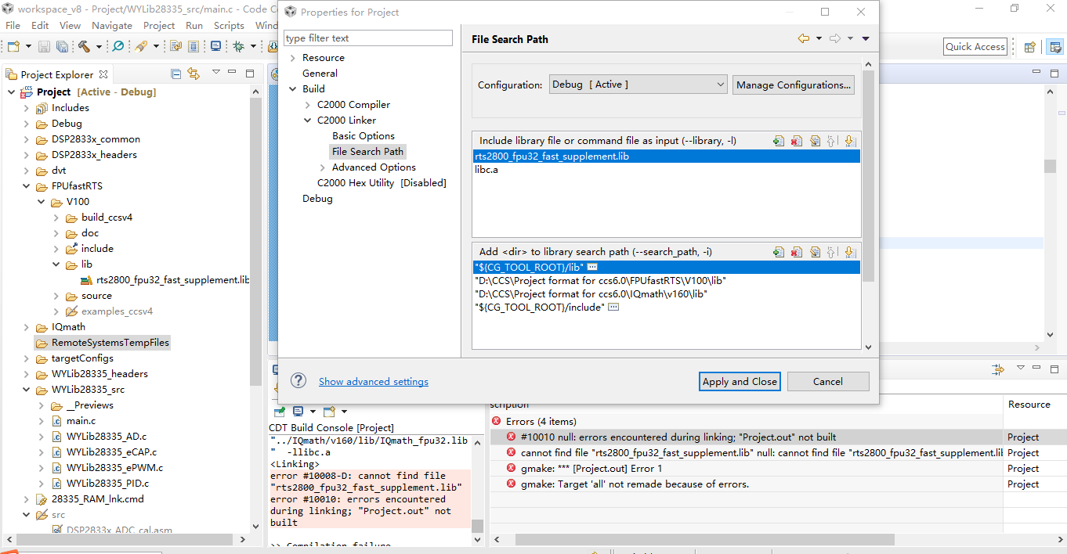Select C2000 Hex Utility [Disabled] item
This screenshot has height=554, width=1067.
click(x=382, y=183)
